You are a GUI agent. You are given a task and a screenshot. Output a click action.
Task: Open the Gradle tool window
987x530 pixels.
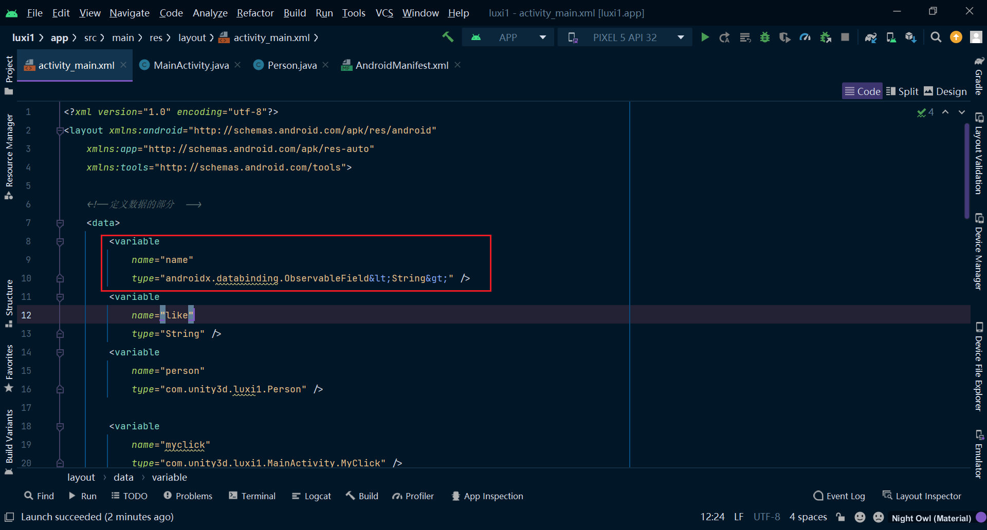pos(979,75)
